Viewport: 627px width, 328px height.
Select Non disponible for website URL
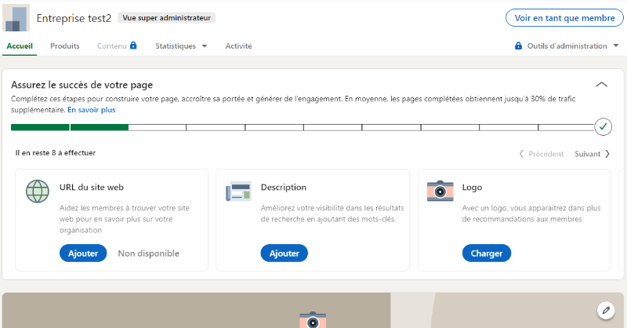(148, 253)
